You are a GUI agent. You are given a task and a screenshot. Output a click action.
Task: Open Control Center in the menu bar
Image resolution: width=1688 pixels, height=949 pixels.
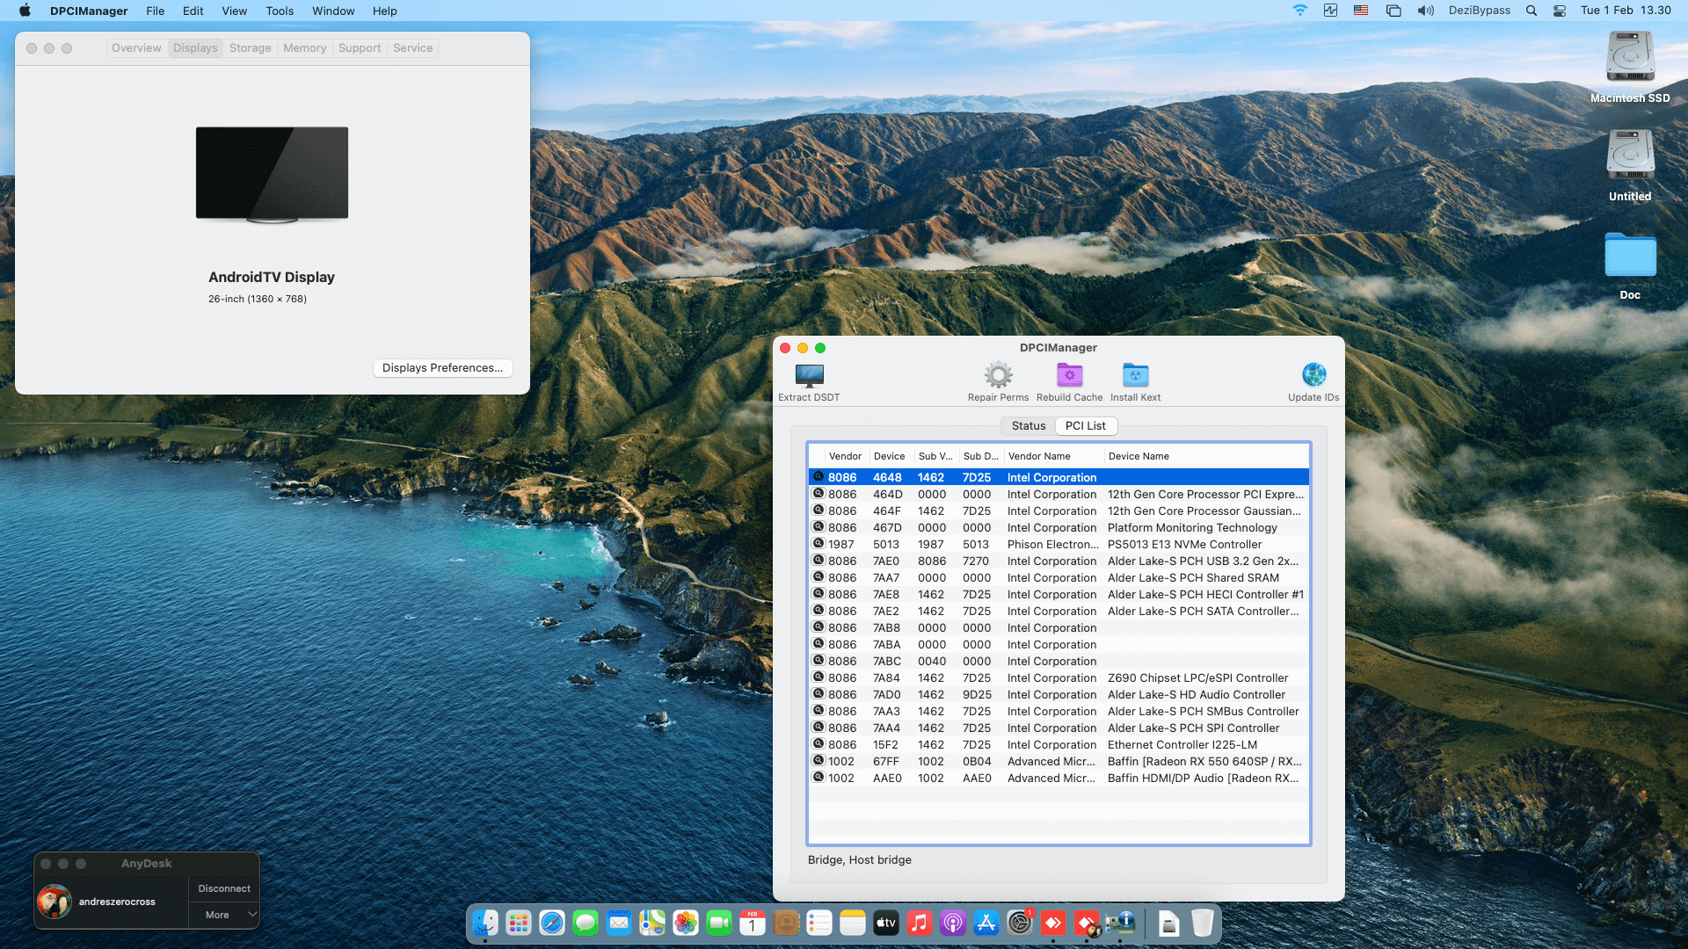point(1560,11)
